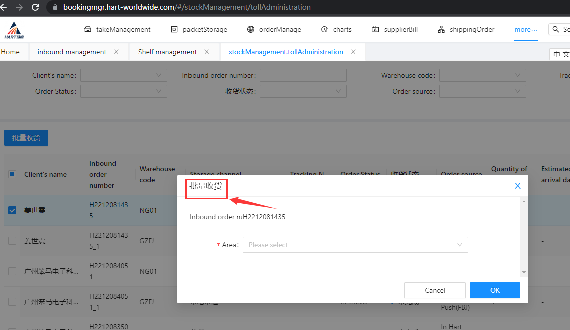Click the takeManagement car icon
Screen dimensions: 570x330
88,29
